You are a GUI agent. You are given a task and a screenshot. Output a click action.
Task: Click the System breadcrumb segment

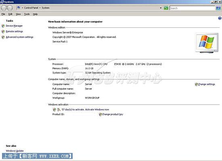(x=46, y=8)
